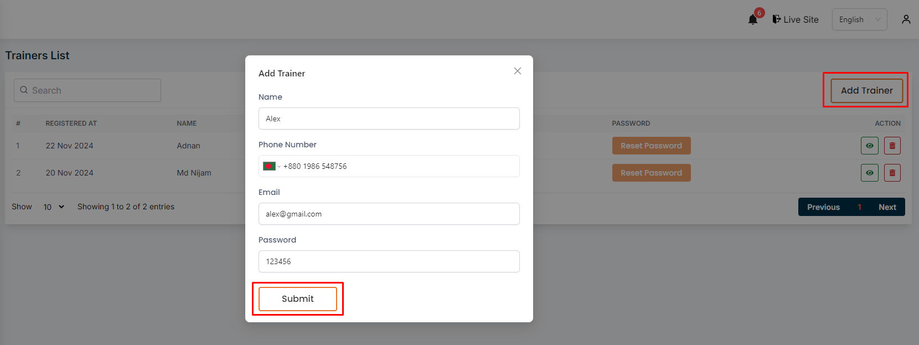This screenshot has height=345, width=919.
Task: Click the Add Trainer button
Action: [866, 90]
